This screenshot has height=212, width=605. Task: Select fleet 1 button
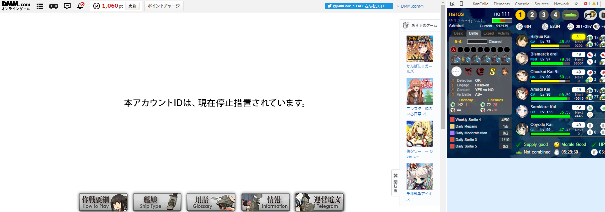pos(520,15)
